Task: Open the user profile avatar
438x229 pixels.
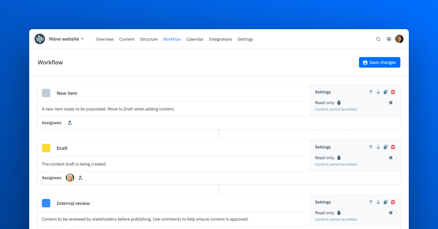Action: click(399, 39)
